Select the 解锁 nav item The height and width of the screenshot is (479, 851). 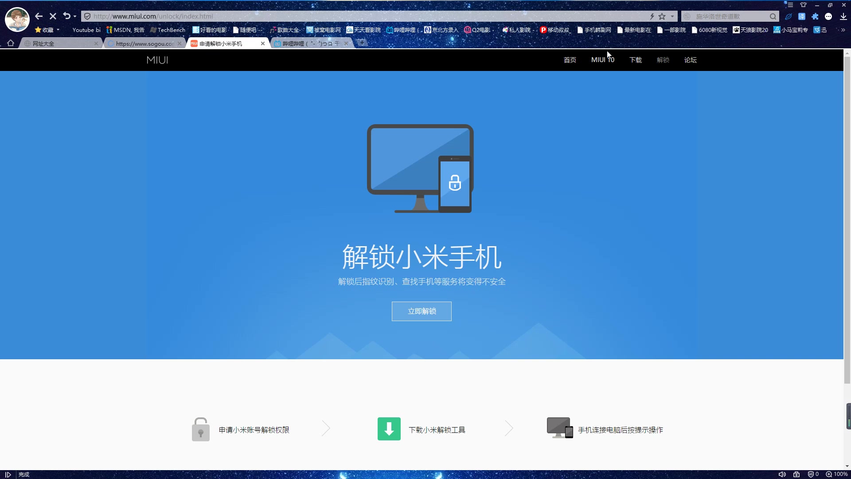[663, 60]
